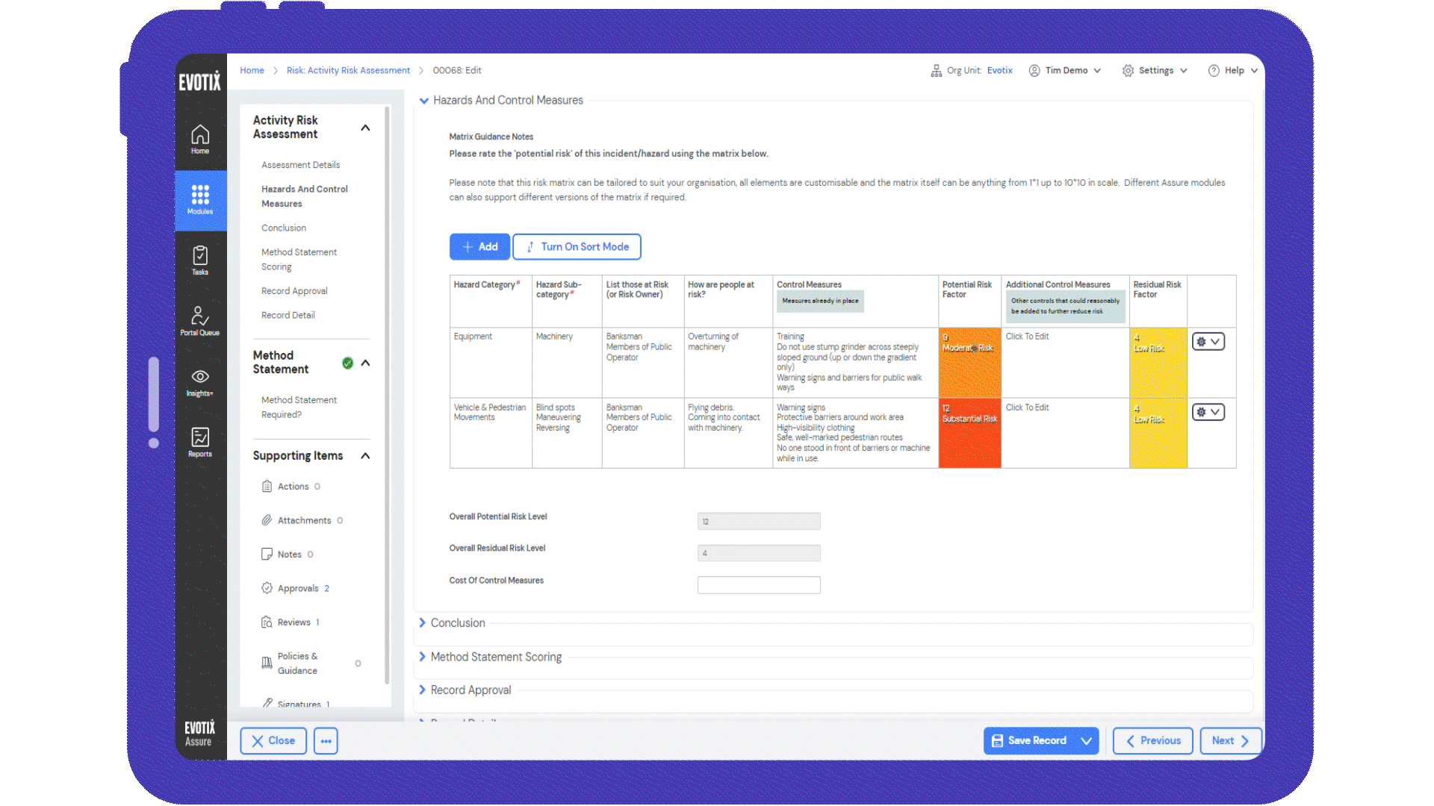Screen dimensions: 1434x806
Task: Open the Home breadcrumb link
Action: click(x=252, y=70)
